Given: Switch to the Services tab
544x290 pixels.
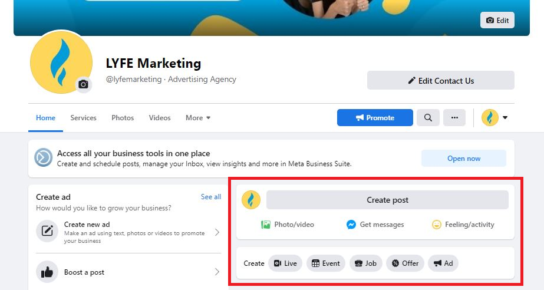Looking at the screenshot, I should [83, 118].
